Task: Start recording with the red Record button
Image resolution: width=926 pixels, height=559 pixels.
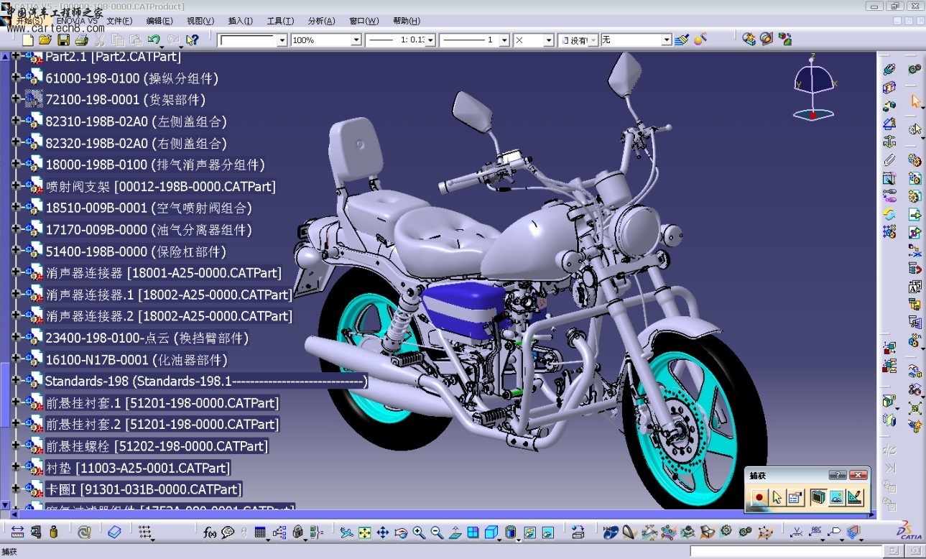Action: (x=759, y=497)
